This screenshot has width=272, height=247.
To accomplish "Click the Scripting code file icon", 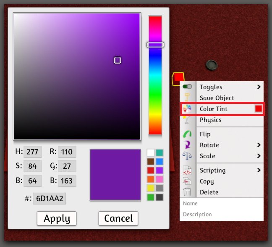I will pyautogui.click(x=187, y=170).
